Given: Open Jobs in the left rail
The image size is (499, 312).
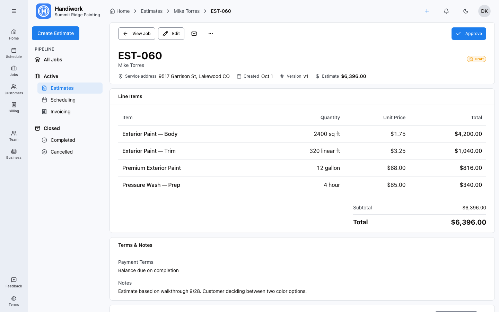Looking at the screenshot, I should point(14,71).
